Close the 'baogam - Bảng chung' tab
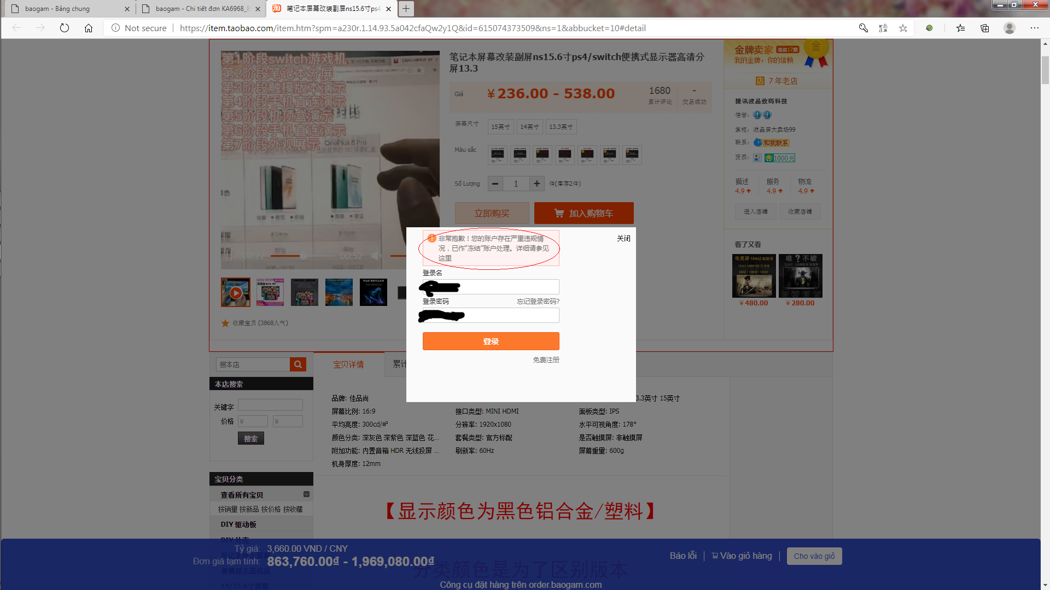 point(127,9)
